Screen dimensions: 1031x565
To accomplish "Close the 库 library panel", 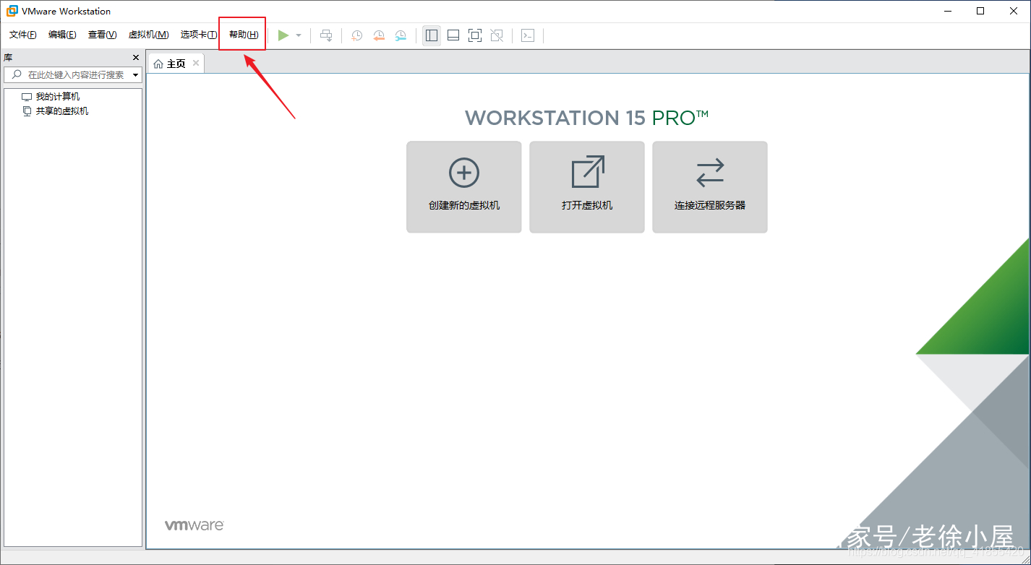I will 136,57.
